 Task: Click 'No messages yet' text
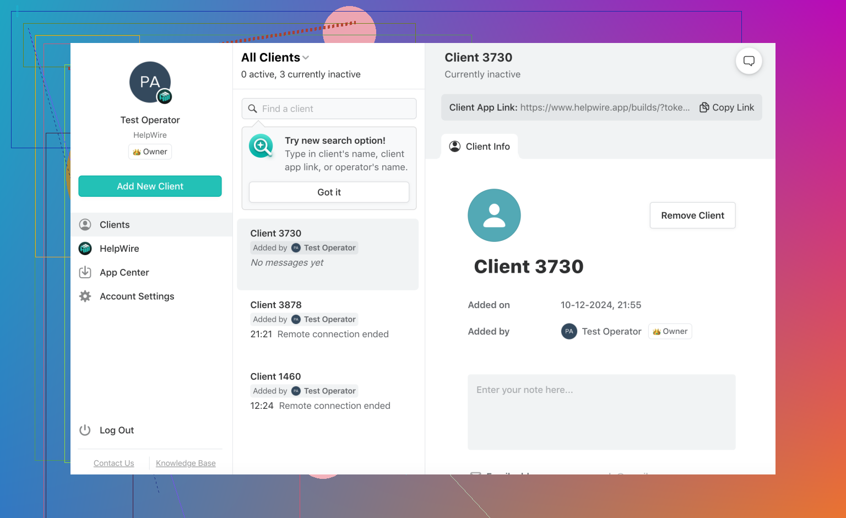click(287, 263)
